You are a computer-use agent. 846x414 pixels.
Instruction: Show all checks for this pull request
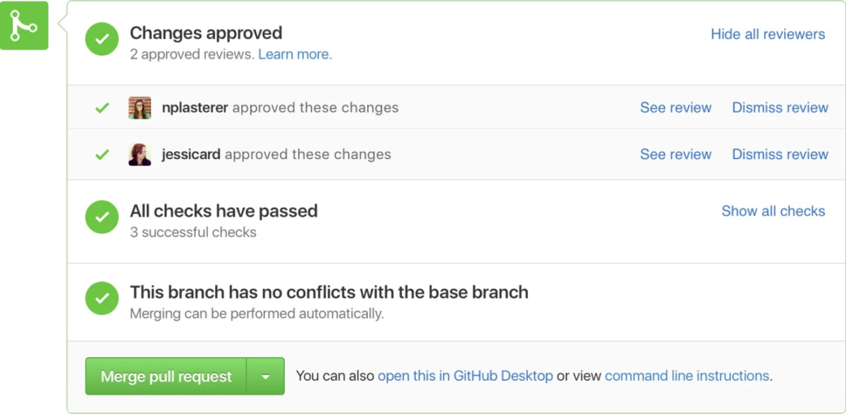773,211
